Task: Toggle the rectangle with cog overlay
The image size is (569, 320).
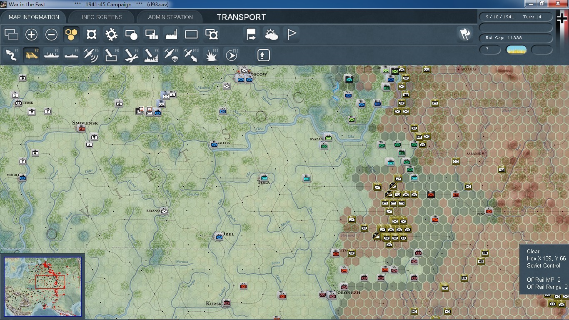Action: coord(211,35)
